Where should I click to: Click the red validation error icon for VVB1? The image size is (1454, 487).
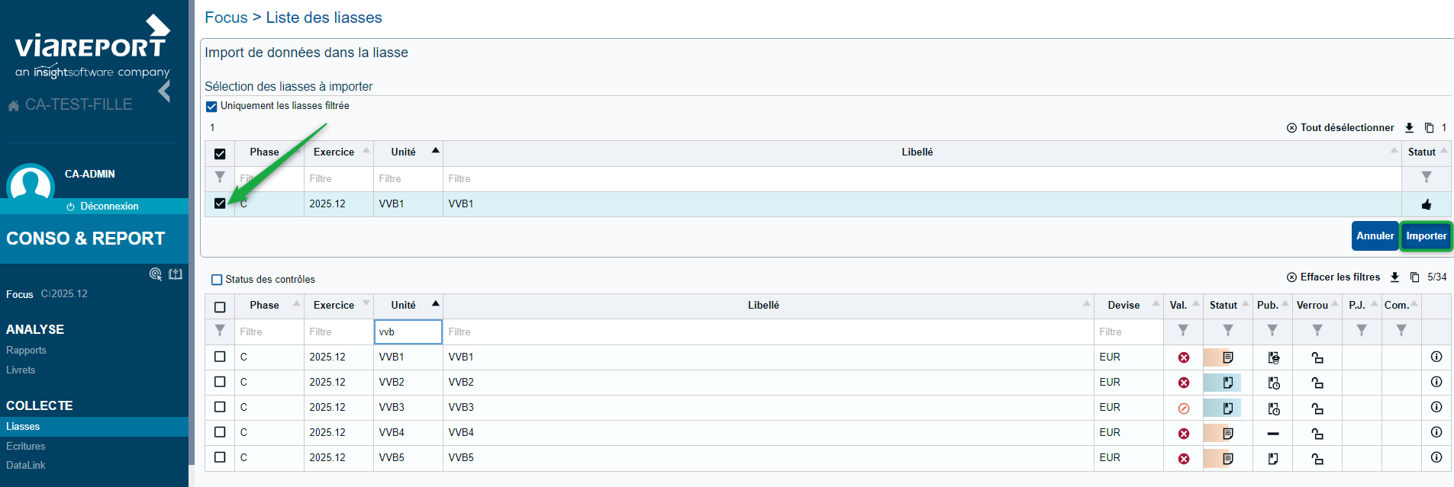[1184, 357]
